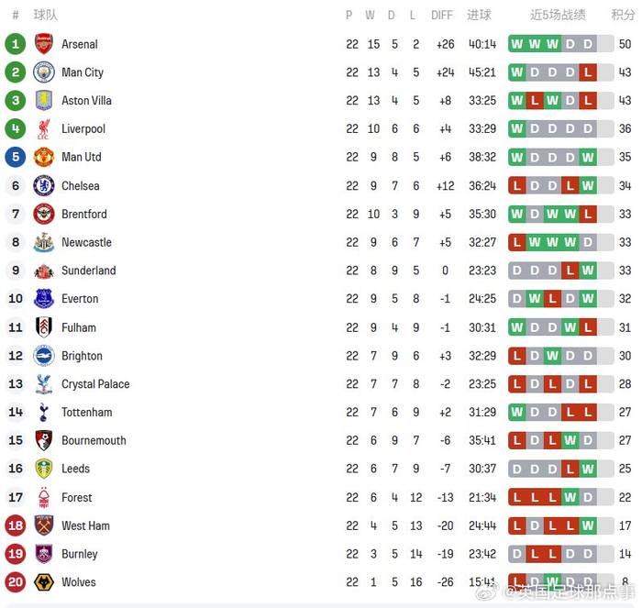Click Burnley's red rank 19 badge

pos(16,554)
